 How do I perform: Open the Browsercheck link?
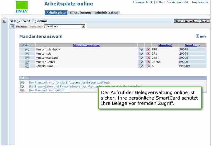143,2
